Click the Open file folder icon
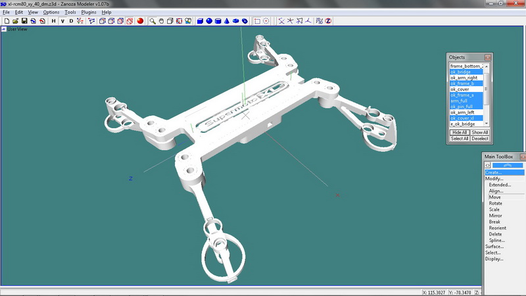 pyautogui.click(x=14, y=21)
